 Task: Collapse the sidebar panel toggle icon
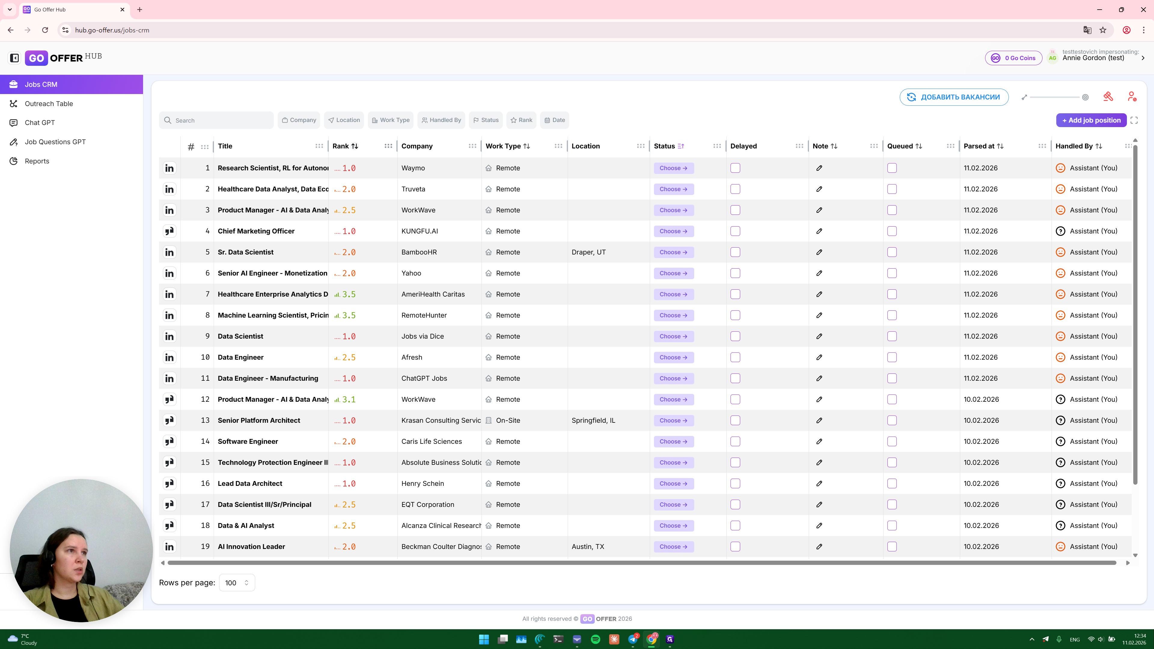point(14,58)
